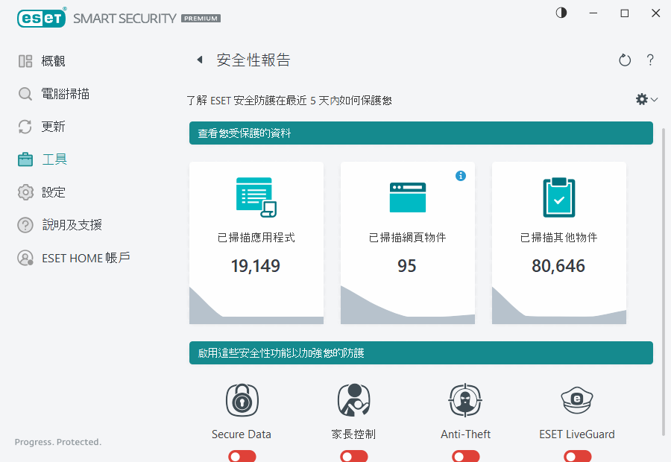Toggle dark mode with the contrast icon
This screenshot has width=671, height=462.
pyautogui.click(x=560, y=13)
